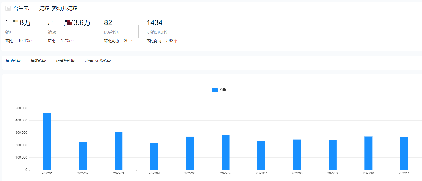This screenshot has height=181, width=422.
Task: Click the 82 店铺数量 figure
Action: coord(108,23)
